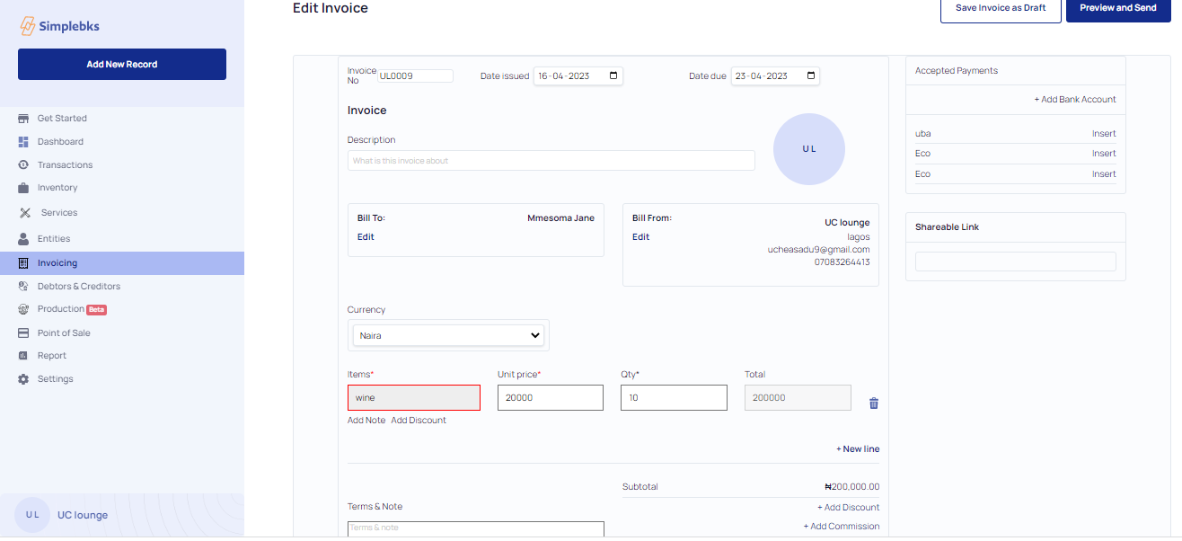Click the Date due field
Screen dimensions: 1182x541
pos(776,76)
